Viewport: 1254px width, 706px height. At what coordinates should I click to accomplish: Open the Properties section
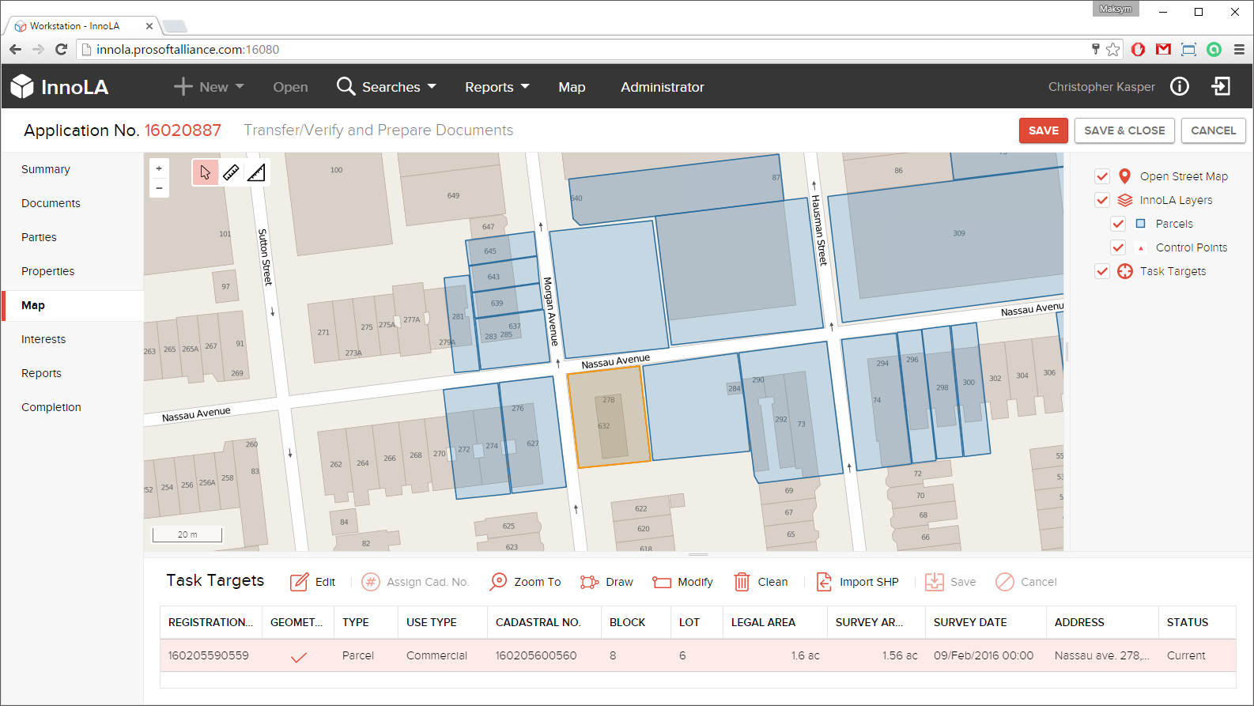click(x=47, y=271)
